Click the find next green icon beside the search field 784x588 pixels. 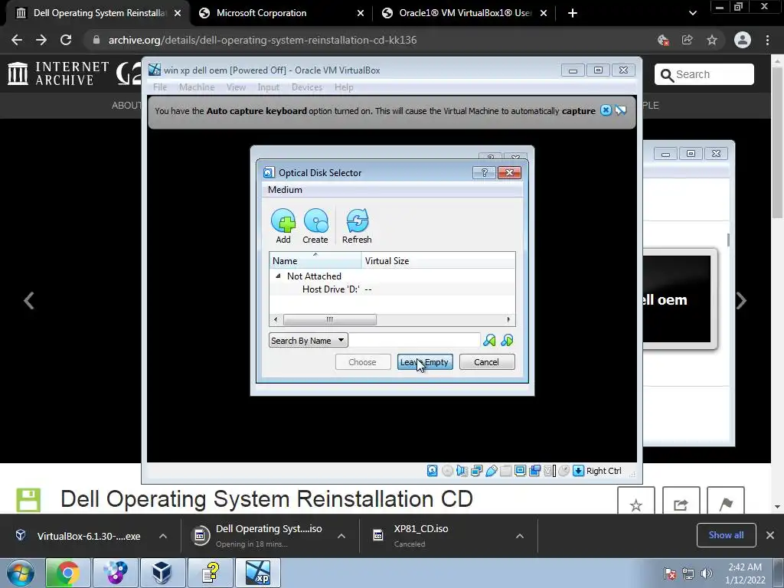[489, 341]
